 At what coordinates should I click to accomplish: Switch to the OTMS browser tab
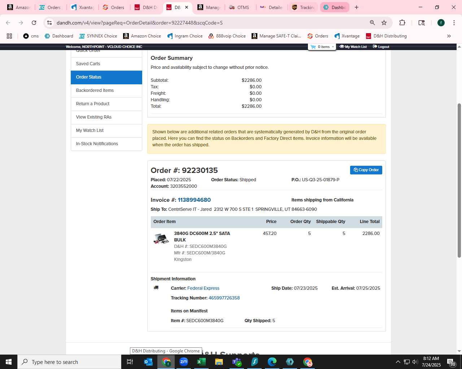(x=240, y=7)
